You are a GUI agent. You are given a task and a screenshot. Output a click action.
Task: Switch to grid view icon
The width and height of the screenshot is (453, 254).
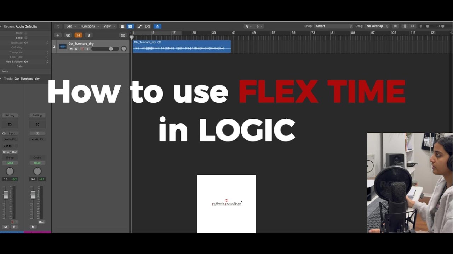122,26
